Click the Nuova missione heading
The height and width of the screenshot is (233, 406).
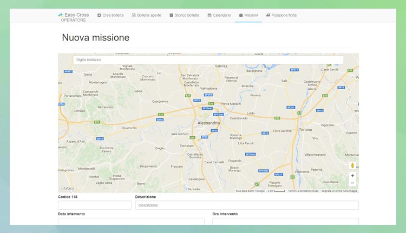95,37
